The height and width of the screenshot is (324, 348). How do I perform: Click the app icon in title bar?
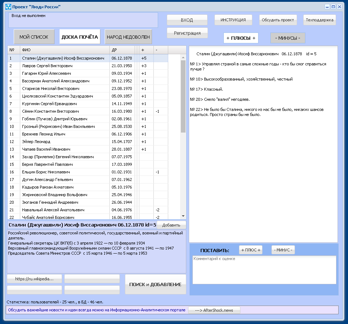[8, 7]
